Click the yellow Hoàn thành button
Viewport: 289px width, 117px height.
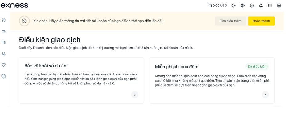(x=261, y=21)
